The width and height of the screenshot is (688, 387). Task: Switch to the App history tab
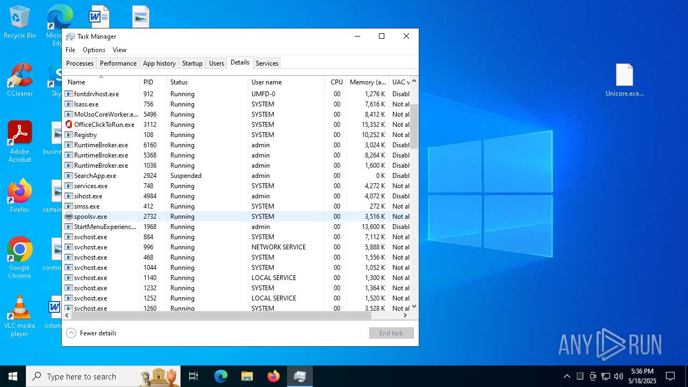(x=159, y=63)
